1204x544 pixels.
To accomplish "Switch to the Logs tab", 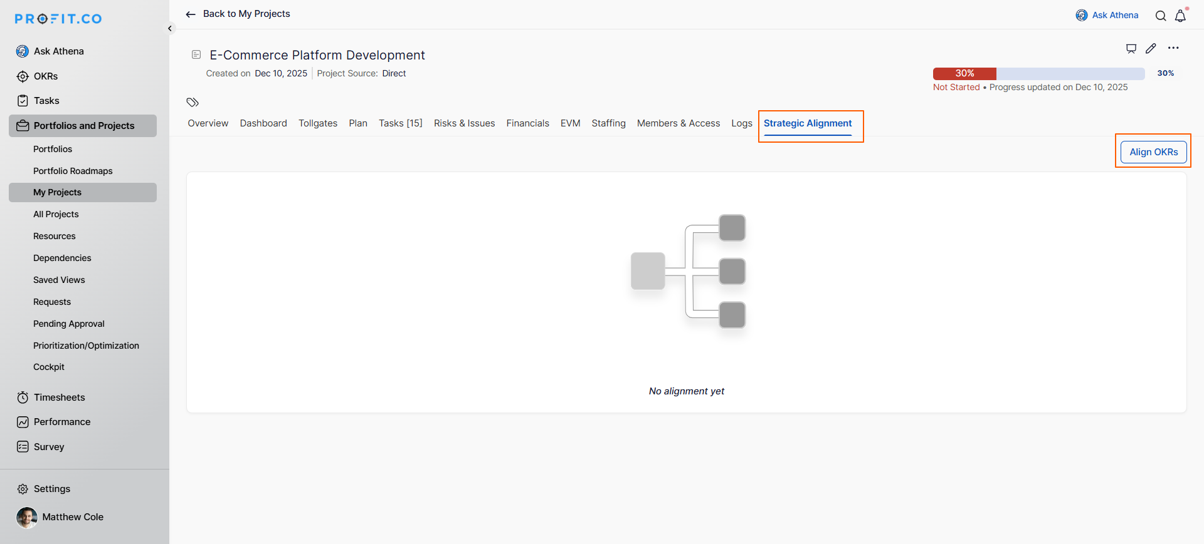I will pyautogui.click(x=742, y=123).
